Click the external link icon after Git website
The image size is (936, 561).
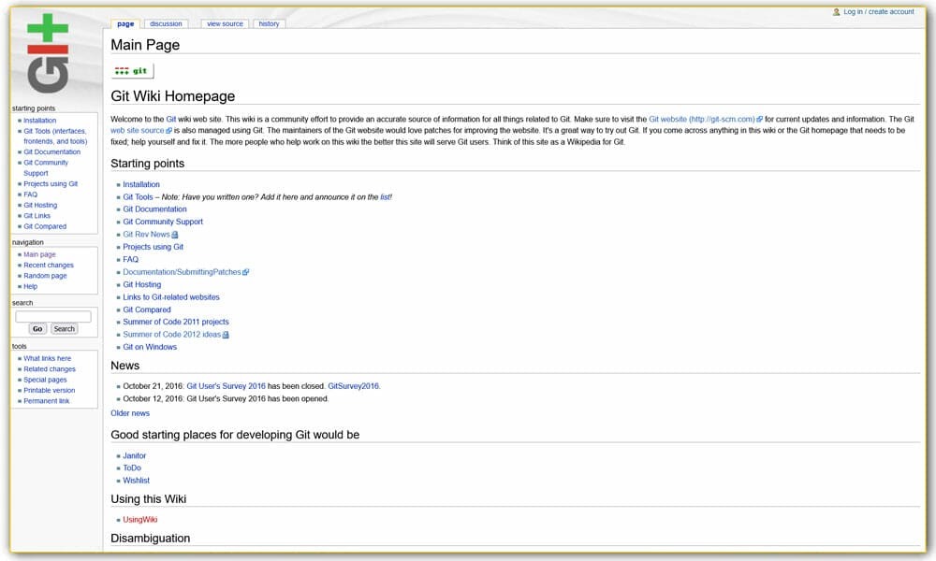[x=760, y=119]
